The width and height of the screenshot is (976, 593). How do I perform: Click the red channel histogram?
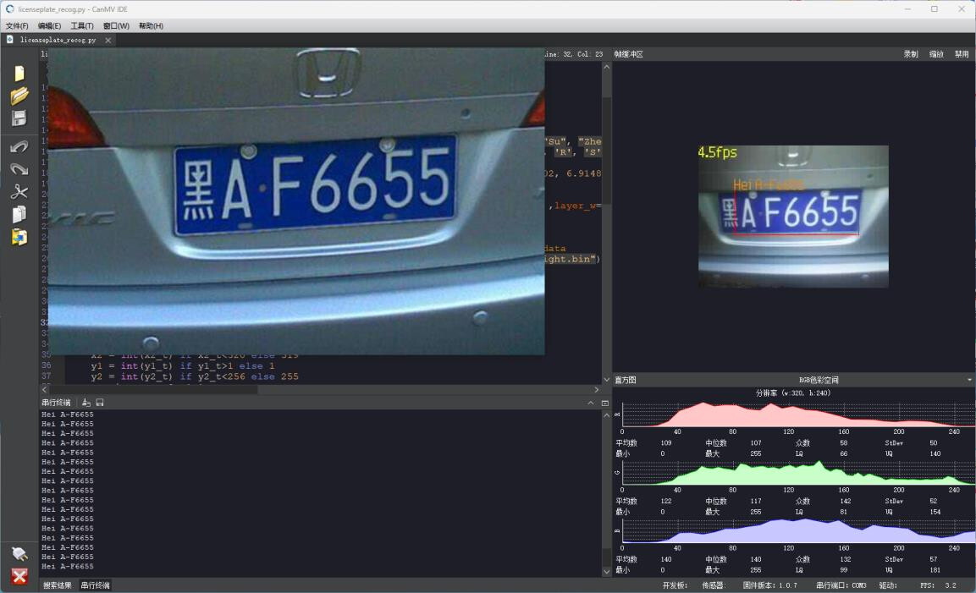[798, 415]
